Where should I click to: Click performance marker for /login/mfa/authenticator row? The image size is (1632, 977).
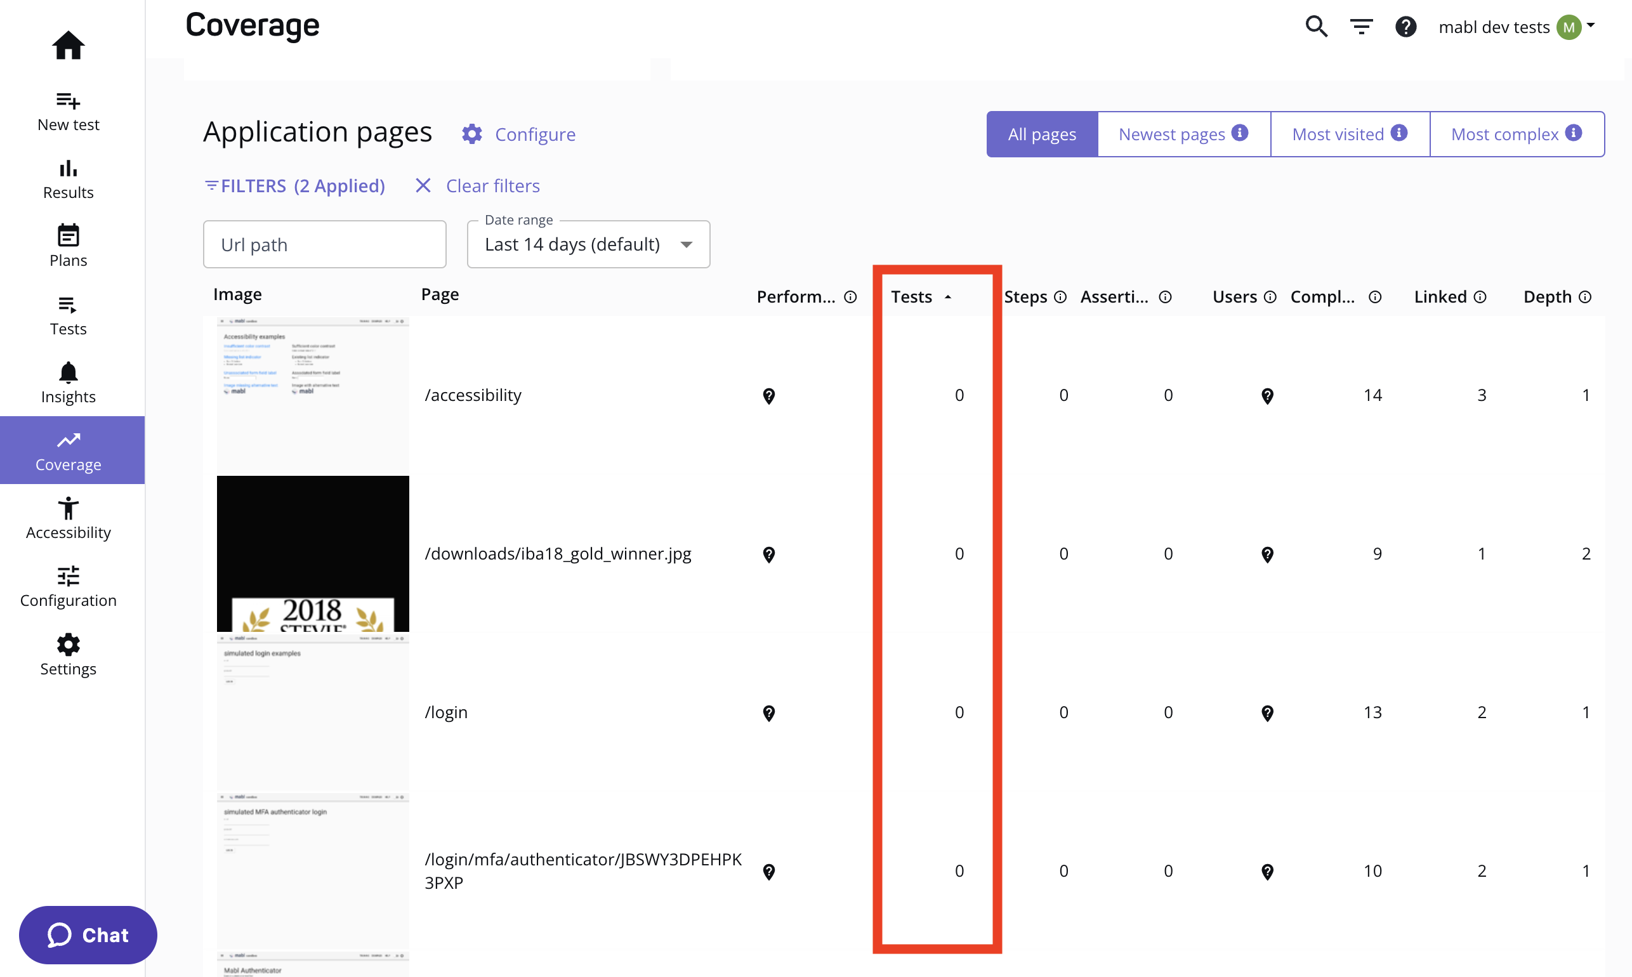768,872
